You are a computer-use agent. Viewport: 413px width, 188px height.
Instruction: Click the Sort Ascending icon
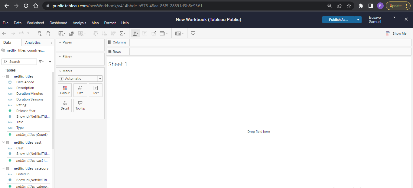(x=105, y=33)
